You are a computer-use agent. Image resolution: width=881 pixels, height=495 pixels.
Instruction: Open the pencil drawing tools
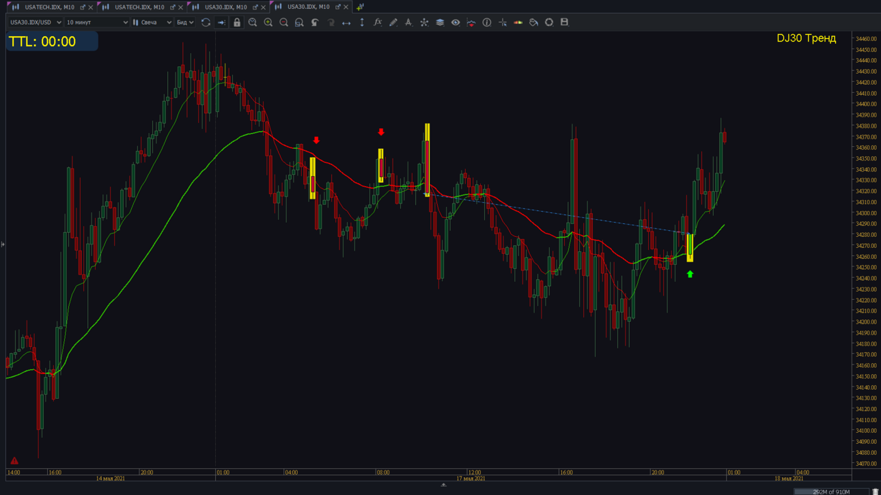coord(393,23)
